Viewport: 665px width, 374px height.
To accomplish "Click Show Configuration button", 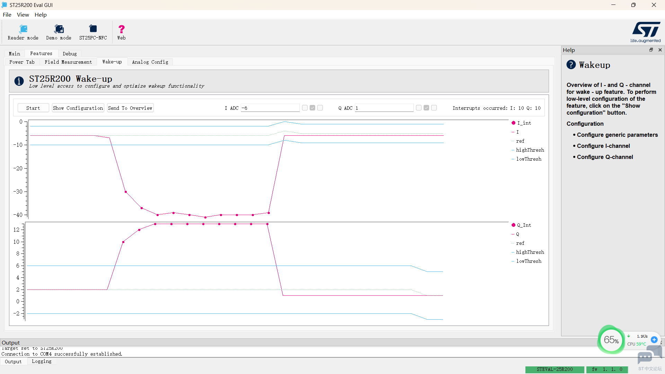I will tap(78, 108).
